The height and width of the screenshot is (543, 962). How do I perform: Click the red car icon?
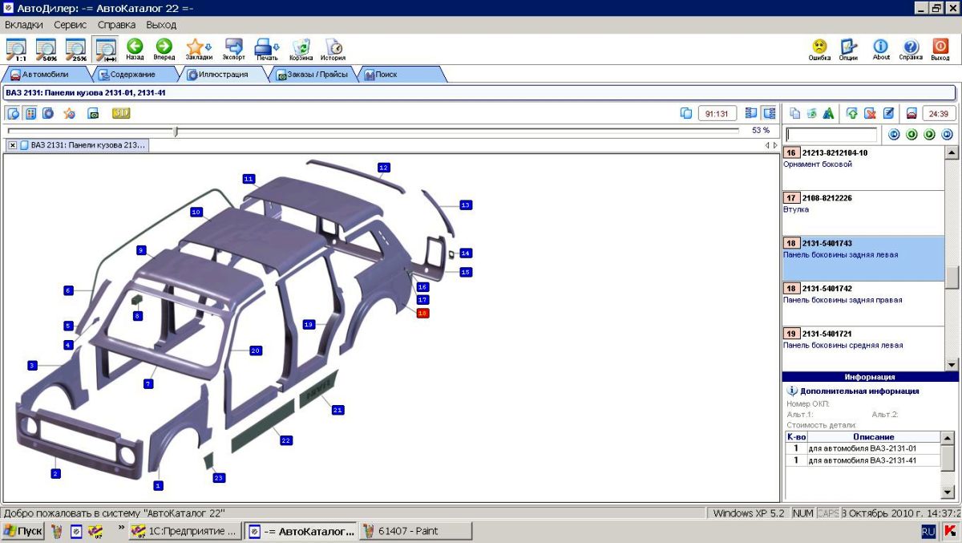(x=911, y=113)
